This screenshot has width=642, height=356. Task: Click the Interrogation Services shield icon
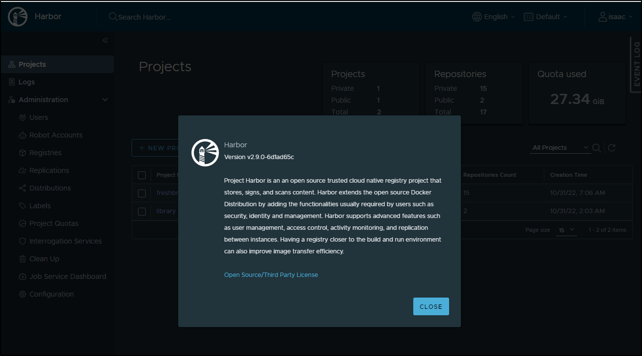click(x=23, y=241)
